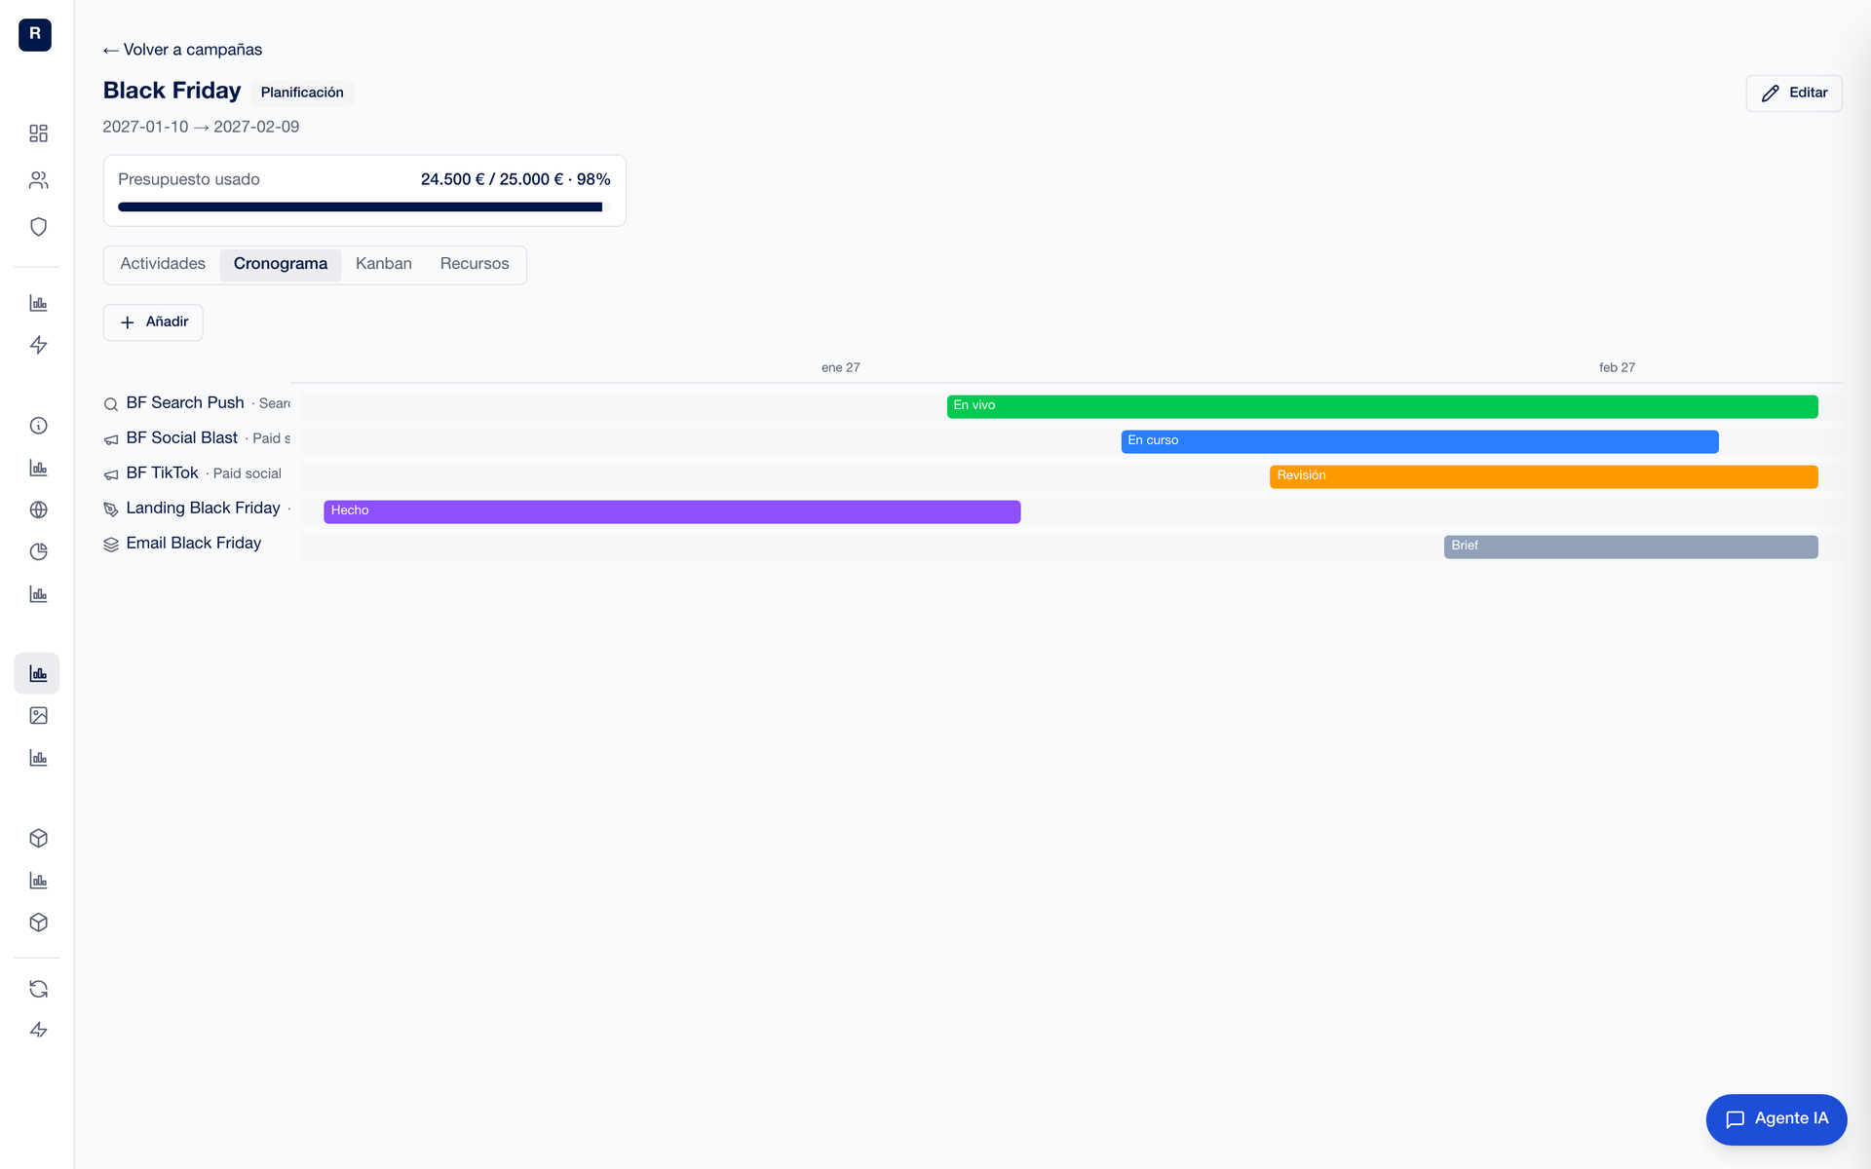Screen dimensions: 1871x1169
Task: Open the globe icon in sidebar
Action: pos(38,509)
